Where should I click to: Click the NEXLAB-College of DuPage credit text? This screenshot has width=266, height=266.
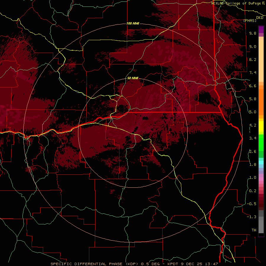coord(236,3)
